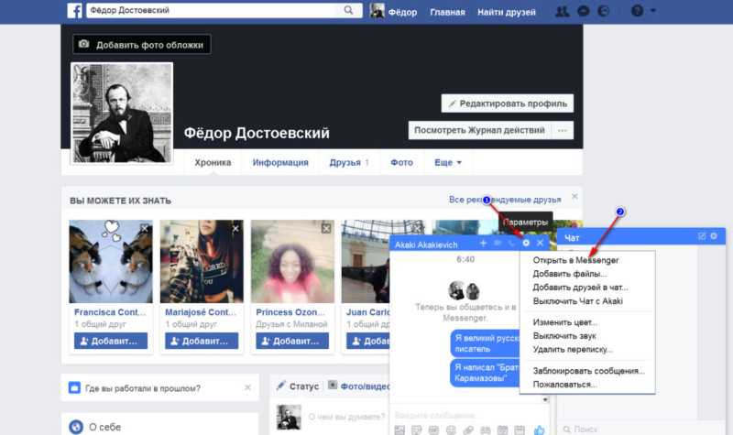
Task: Open the three-dots menu beside Журнал действий
Action: pyautogui.click(x=563, y=130)
